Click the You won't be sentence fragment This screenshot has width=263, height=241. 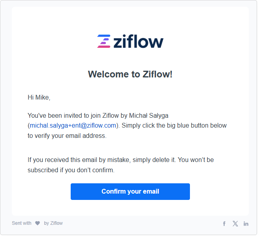coord(196,160)
